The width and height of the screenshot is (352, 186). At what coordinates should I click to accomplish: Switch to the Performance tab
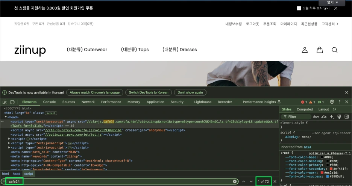coord(111,102)
